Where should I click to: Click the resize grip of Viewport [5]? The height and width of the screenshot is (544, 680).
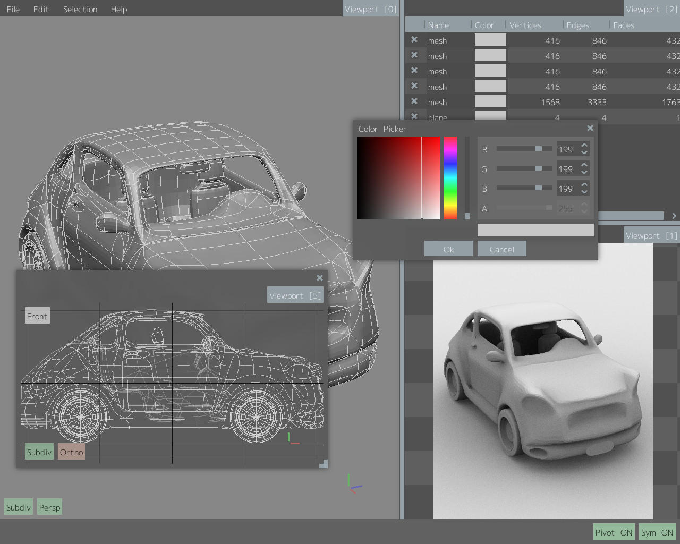tap(323, 464)
